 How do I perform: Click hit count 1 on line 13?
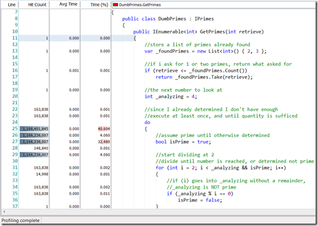tap(47, 51)
